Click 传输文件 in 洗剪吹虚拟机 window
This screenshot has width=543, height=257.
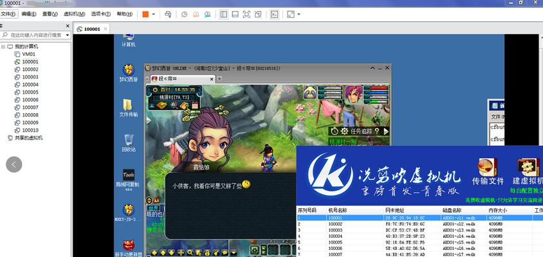click(488, 172)
